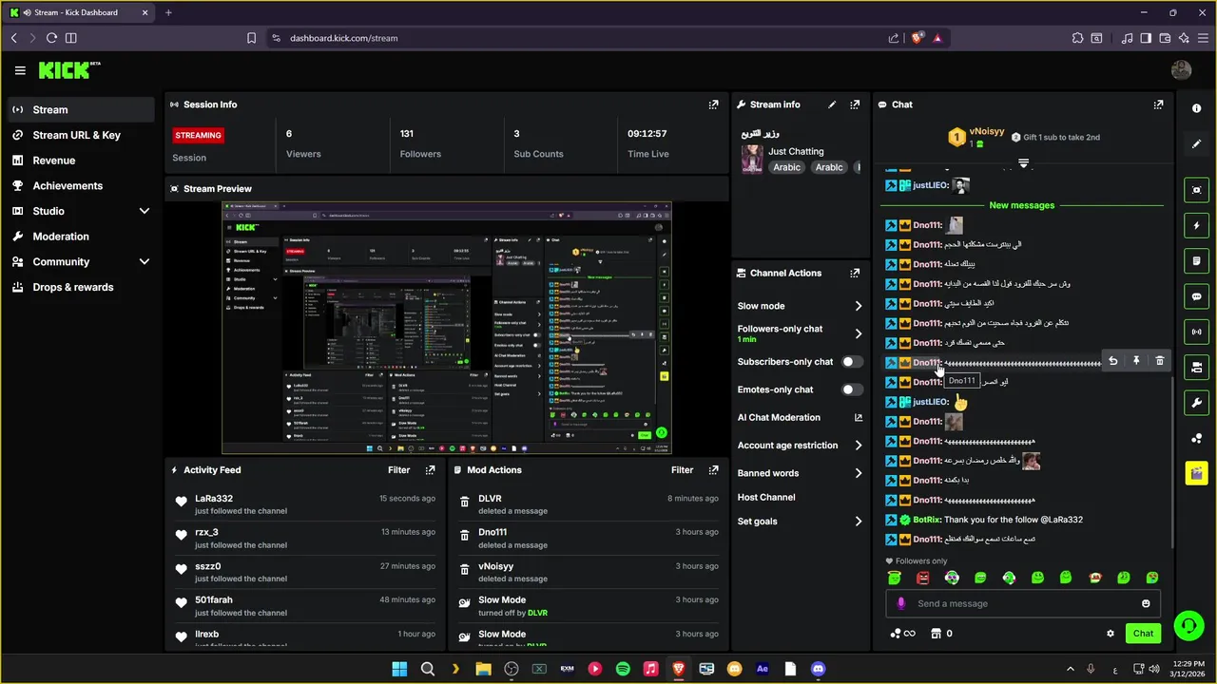Screen dimensions: 1217x684
Task: Open Stream in the left sidebar
Action: tap(81, 109)
